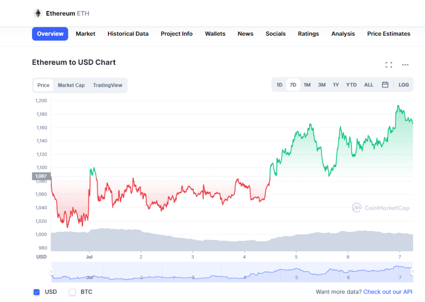Open the Socials tab

[276, 34]
